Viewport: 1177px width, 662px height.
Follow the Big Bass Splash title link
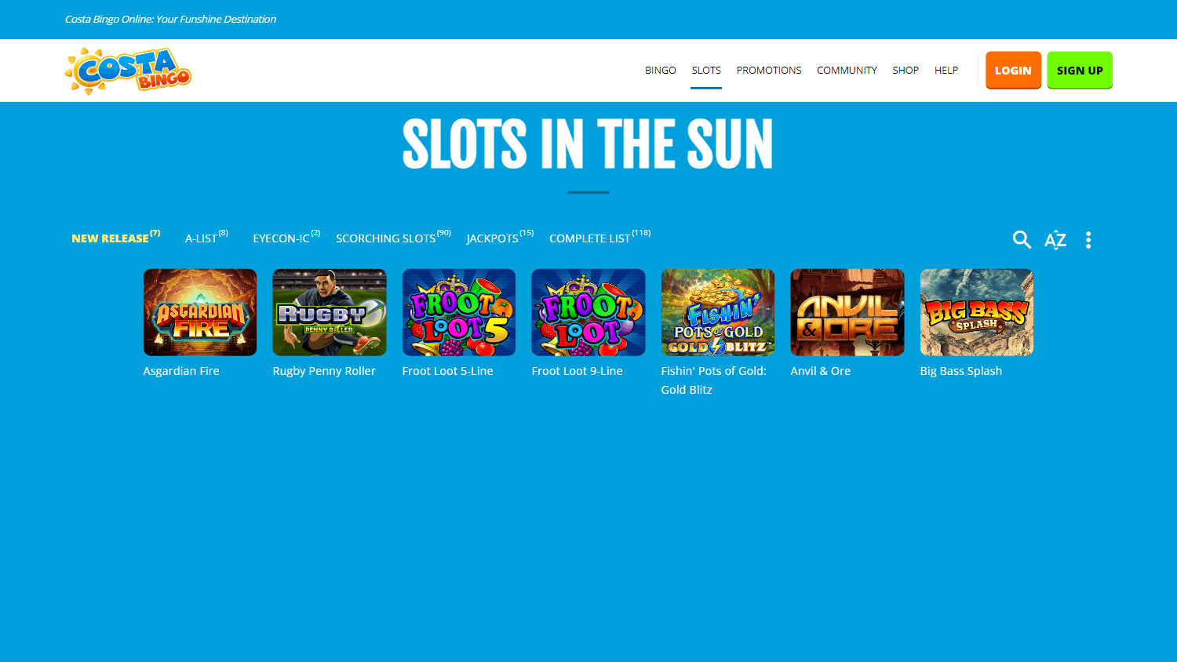coord(961,371)
